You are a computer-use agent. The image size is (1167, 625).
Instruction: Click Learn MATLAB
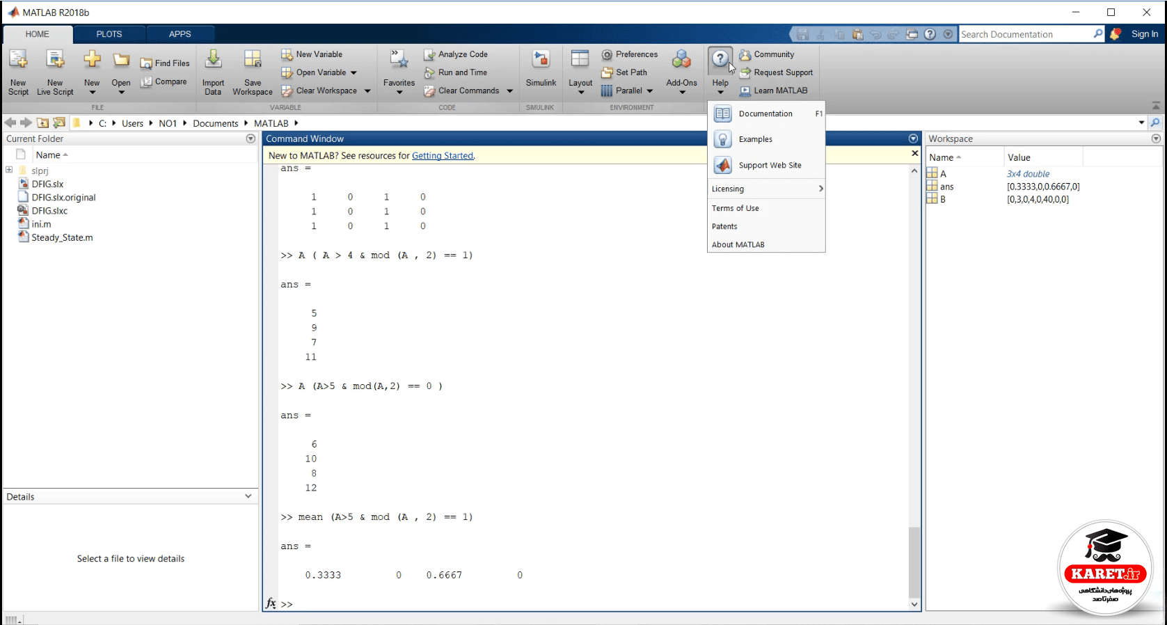point(774,90)
